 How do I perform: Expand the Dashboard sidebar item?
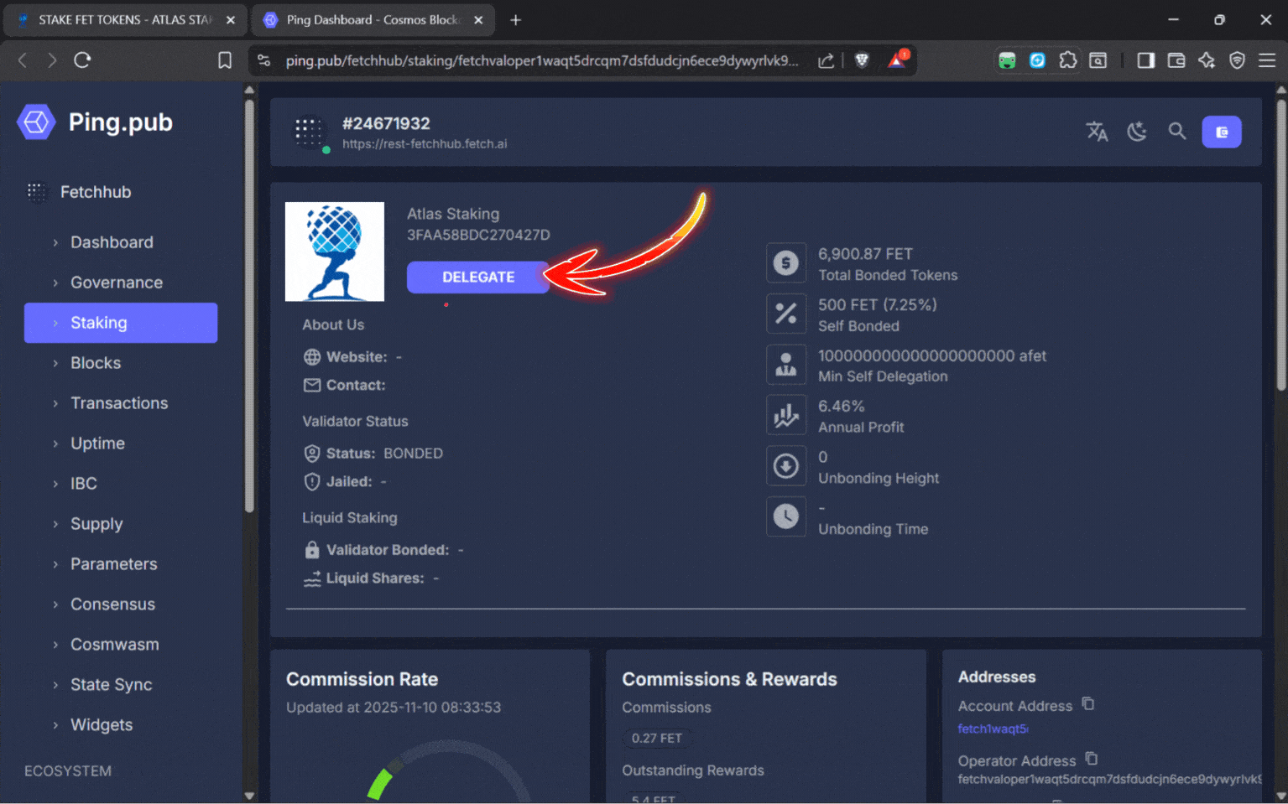(112, 242)
